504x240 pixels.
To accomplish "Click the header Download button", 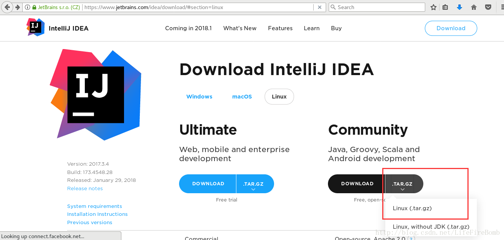I will coord(451,28).
